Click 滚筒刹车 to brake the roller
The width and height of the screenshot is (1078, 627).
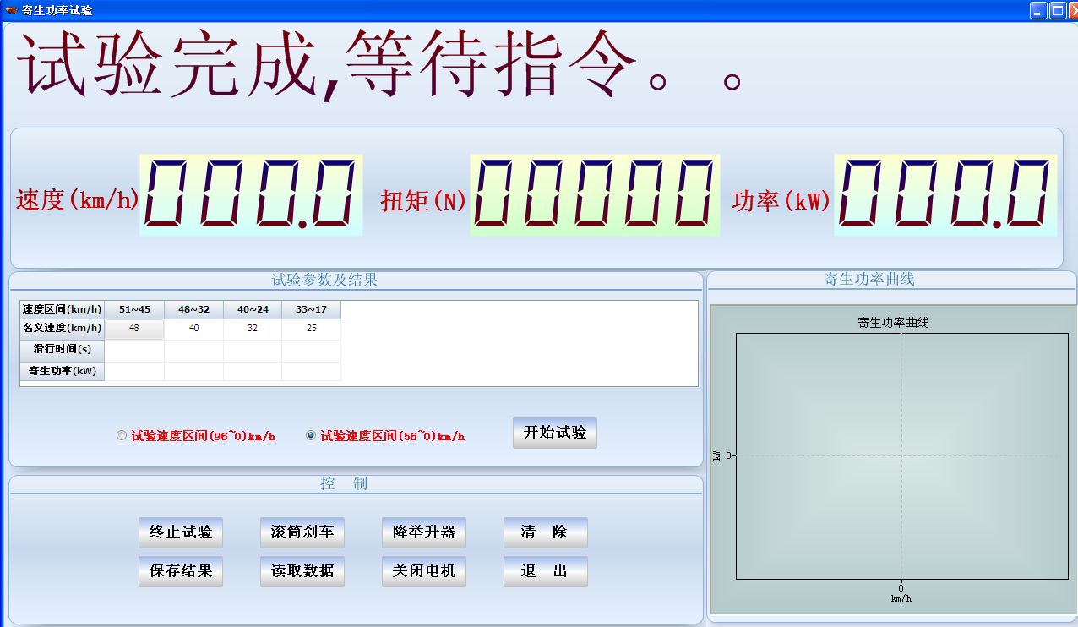pos(302,532)
